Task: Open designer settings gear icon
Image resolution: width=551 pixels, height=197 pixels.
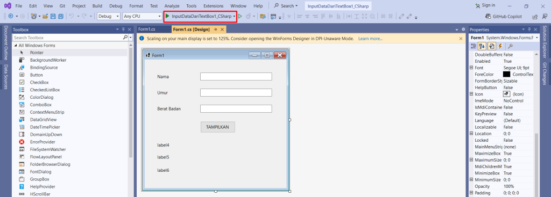Action: (x=463, y=30)
